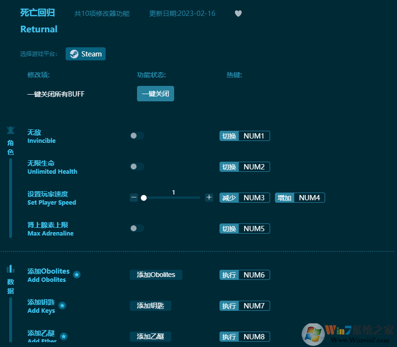The image size is (397, 347).
Task: Click the heart favorite icon
Action: tap(238, 13)
